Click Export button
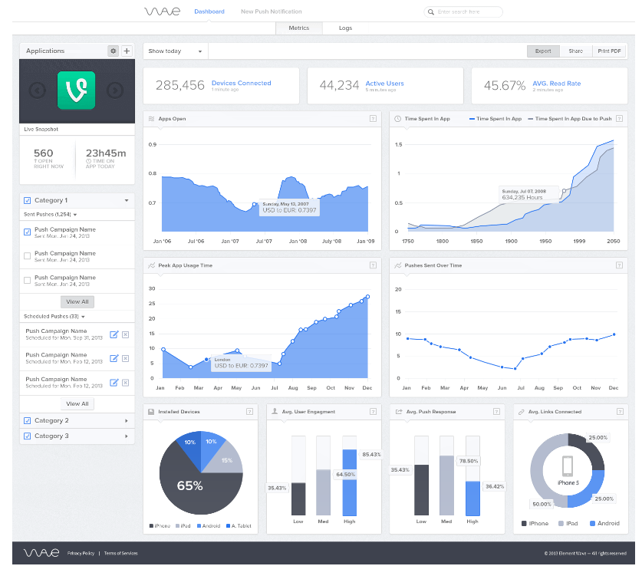 coord(543,51)
